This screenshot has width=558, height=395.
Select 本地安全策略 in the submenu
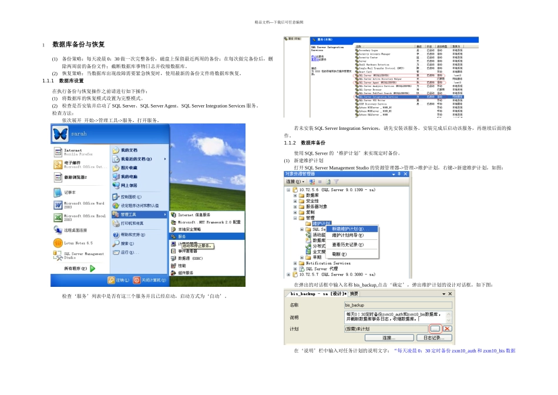click(207, 229)
